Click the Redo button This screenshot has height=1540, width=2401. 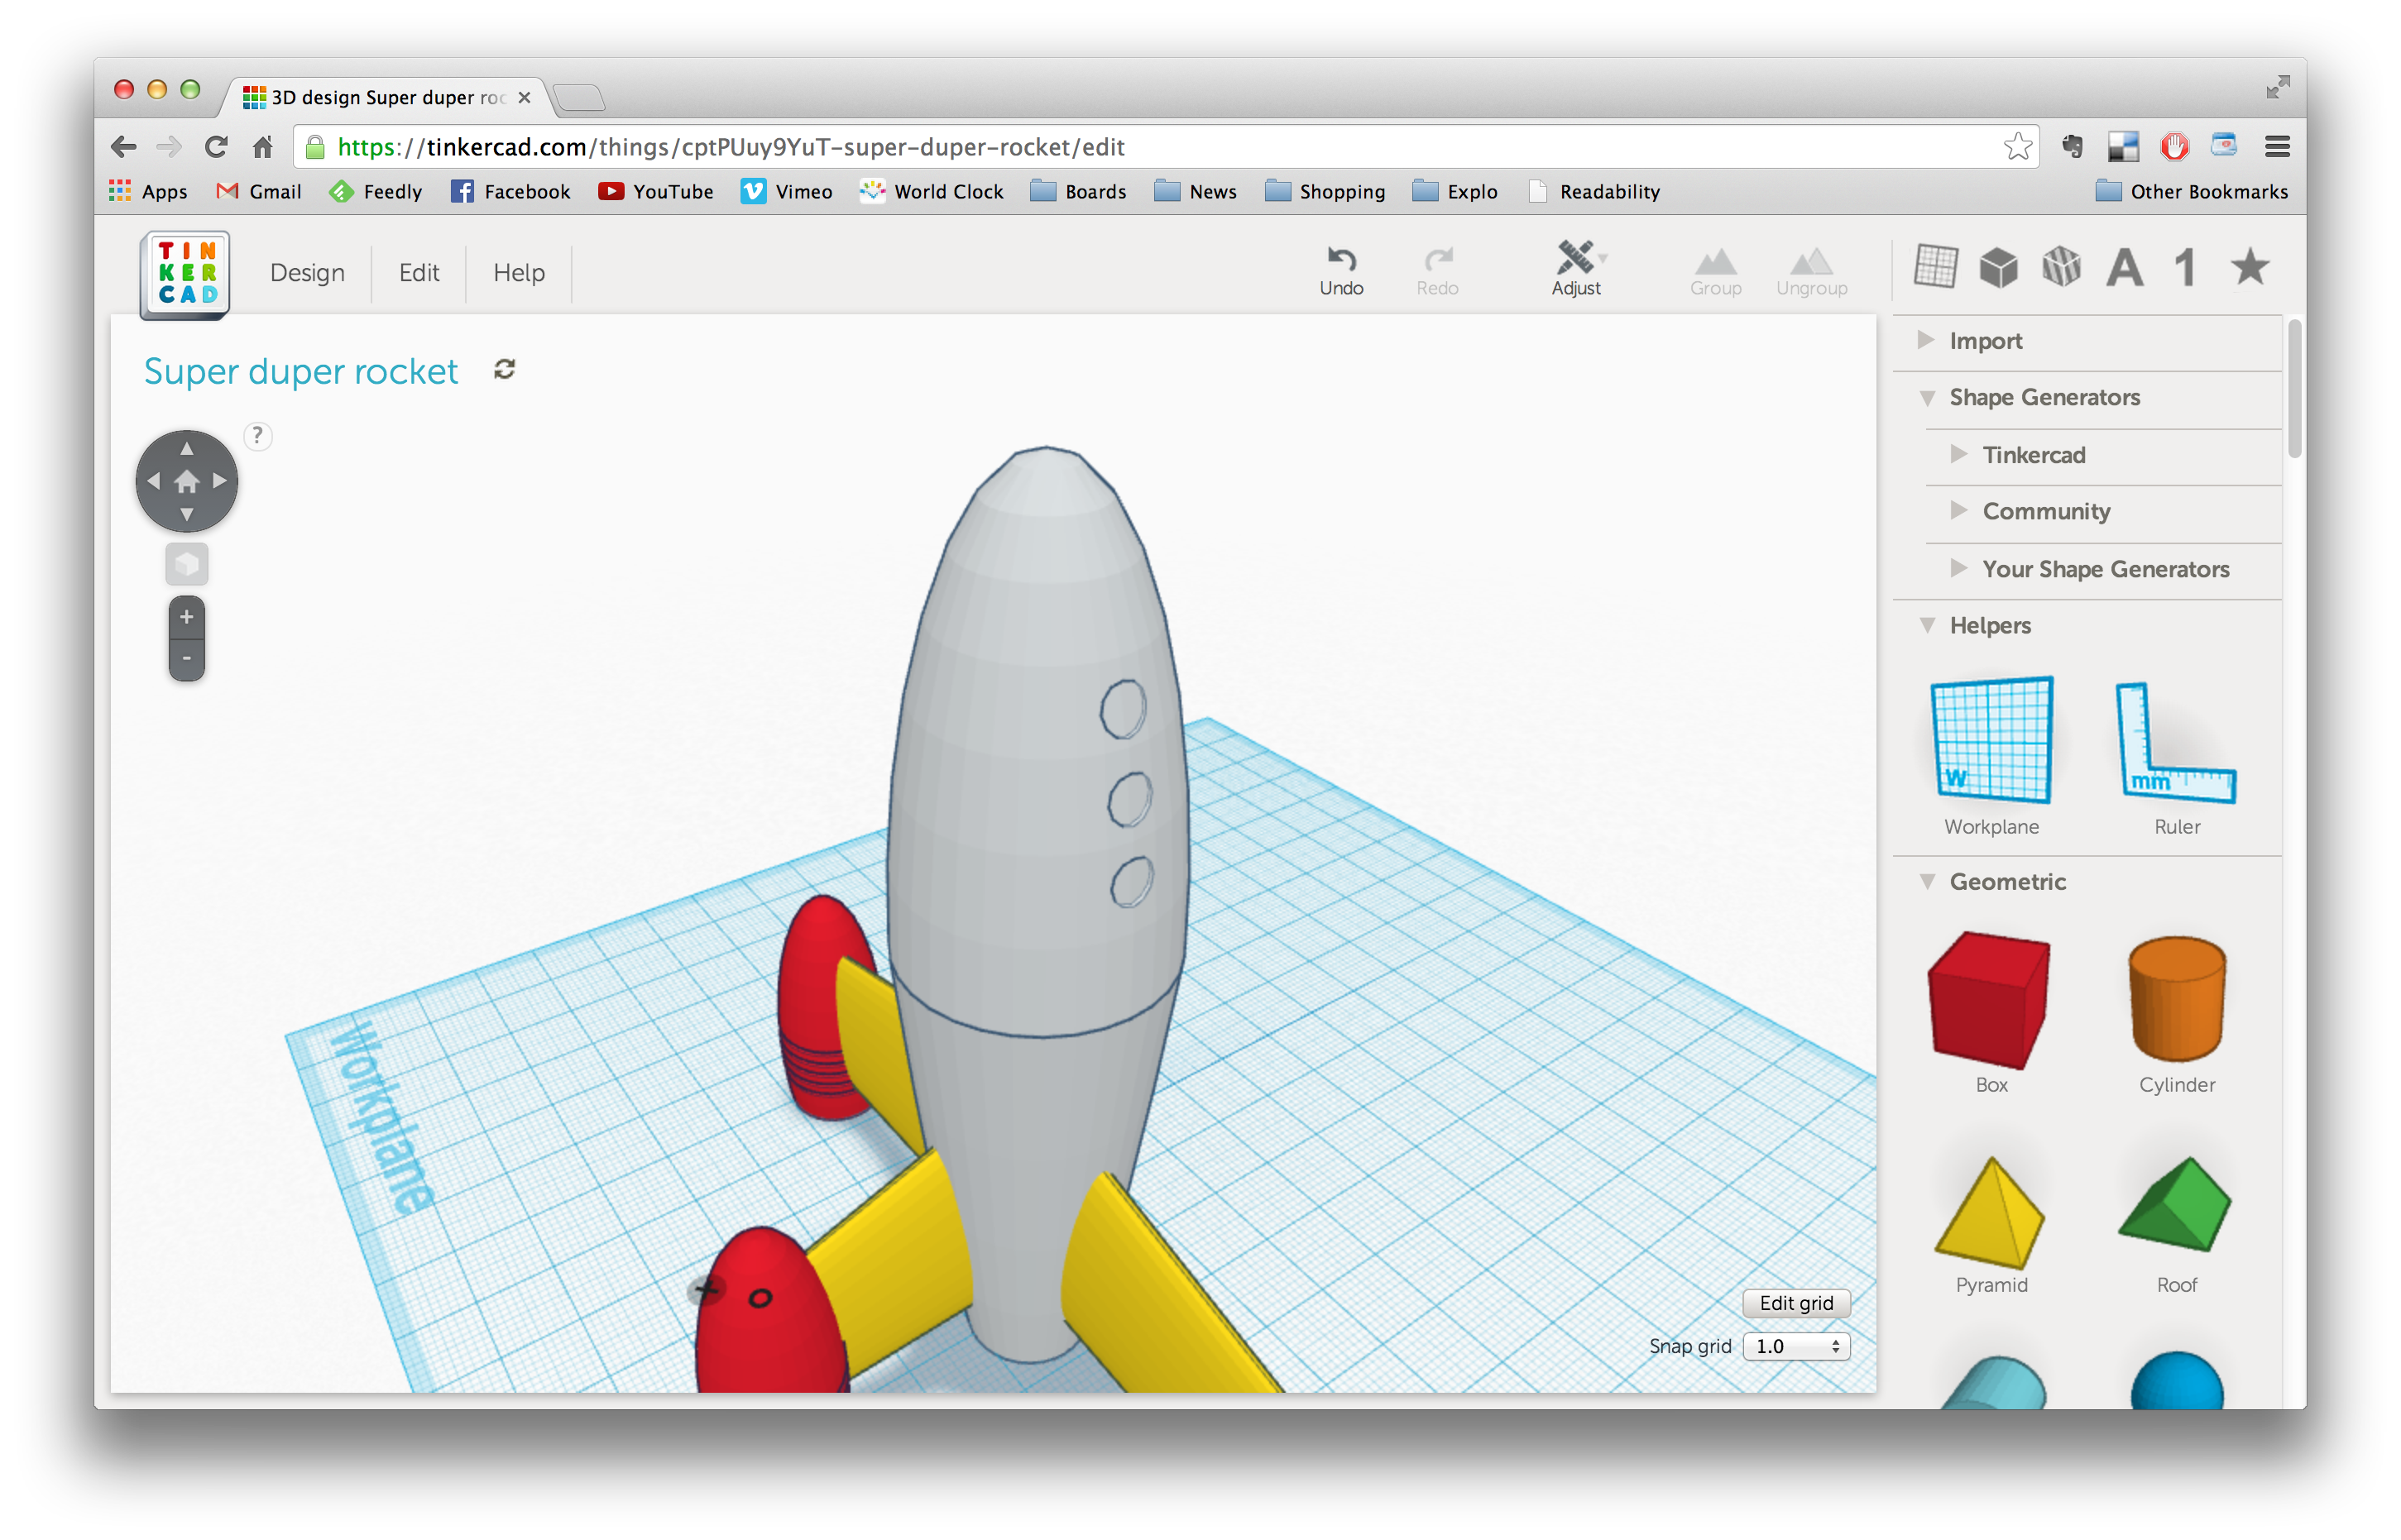[1436, 271]
